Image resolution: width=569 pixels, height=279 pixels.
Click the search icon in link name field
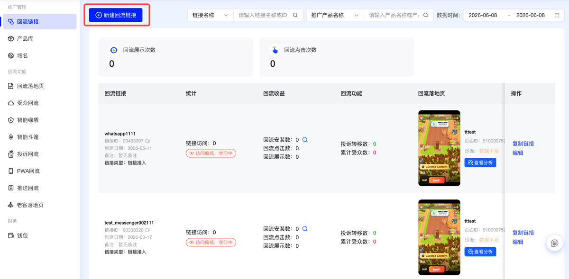(x=295, y=15)
